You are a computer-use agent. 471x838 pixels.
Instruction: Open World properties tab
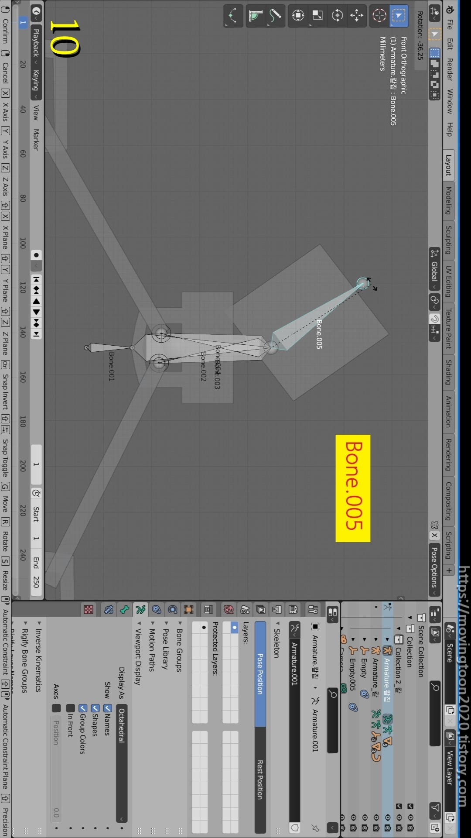pyautogui.click(x=229, y=609)
